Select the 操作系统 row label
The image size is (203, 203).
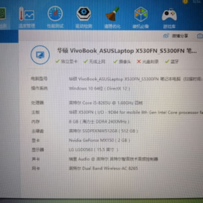coord(39,88)
